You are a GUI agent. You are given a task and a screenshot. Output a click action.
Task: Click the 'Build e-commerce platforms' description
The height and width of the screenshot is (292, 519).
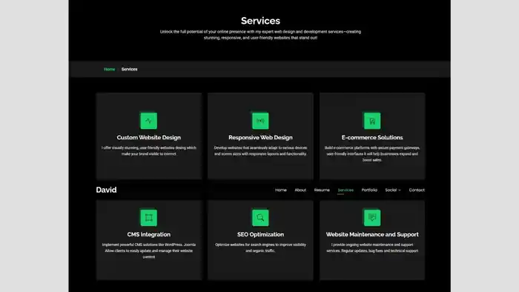(x=372, y=153)
